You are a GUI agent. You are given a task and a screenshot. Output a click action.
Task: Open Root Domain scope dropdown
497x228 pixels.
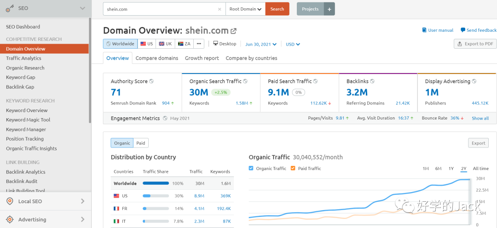click(x=245, y=9)
